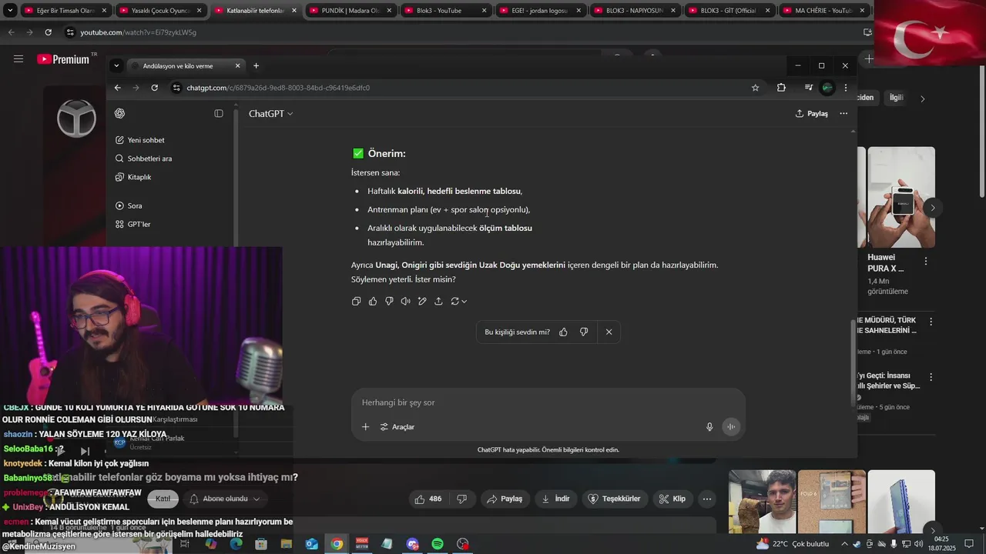The image size is (986, 554).
Task: Start voice mode with waveform button
Action: click(x=731, y=426)
